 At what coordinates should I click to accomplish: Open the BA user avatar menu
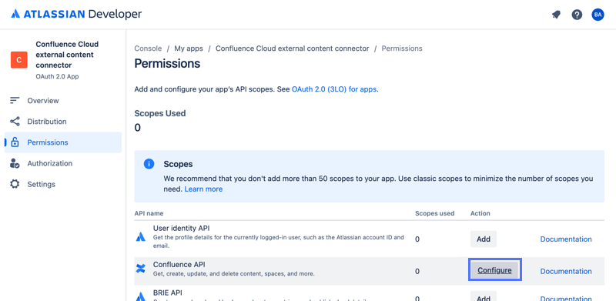tap(598, 15)
